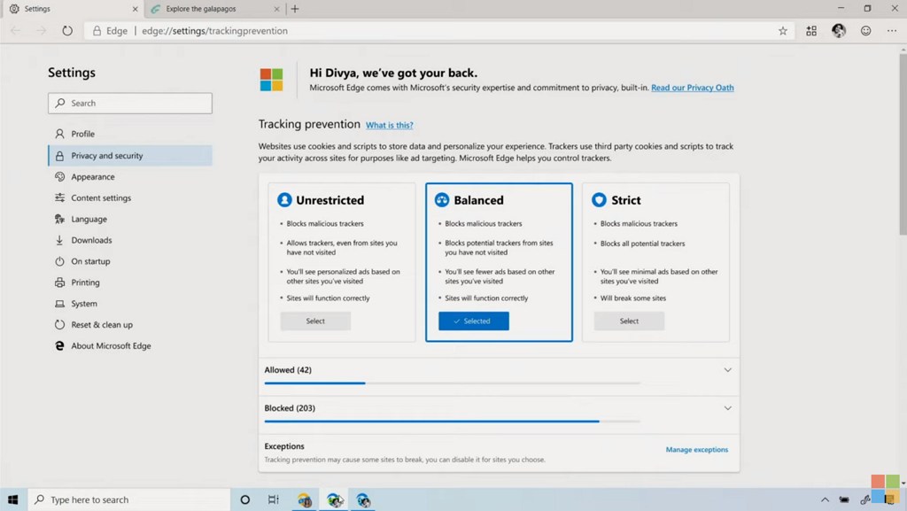Viewport: 907px width, 511px height.
Task: Click the Microsoft logo beside greeting
Action: pyautogui.click(x=271, y=80)
